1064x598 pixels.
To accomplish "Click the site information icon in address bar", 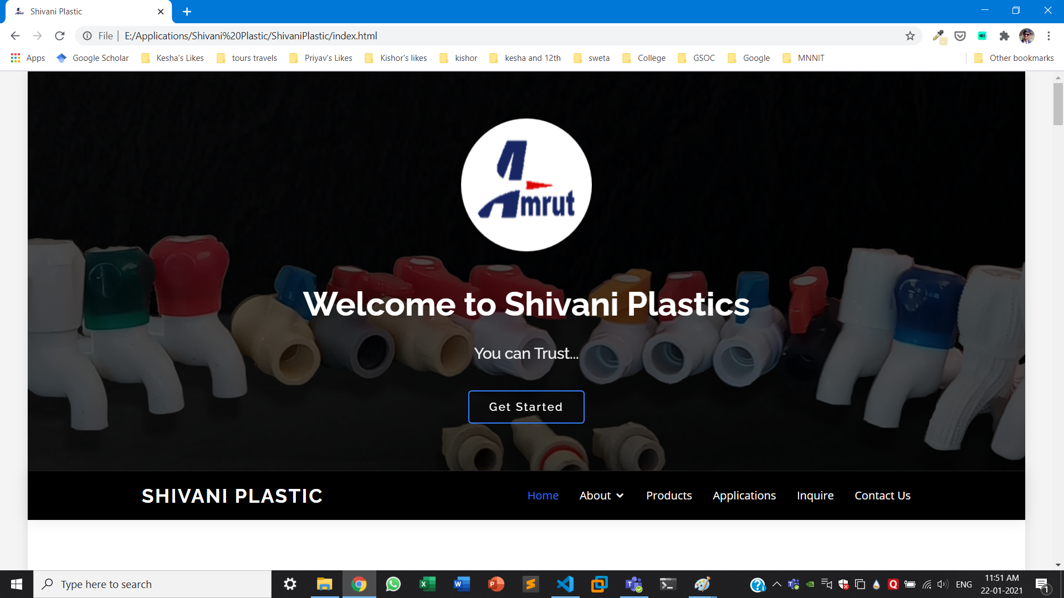I will tap(87, 36).
